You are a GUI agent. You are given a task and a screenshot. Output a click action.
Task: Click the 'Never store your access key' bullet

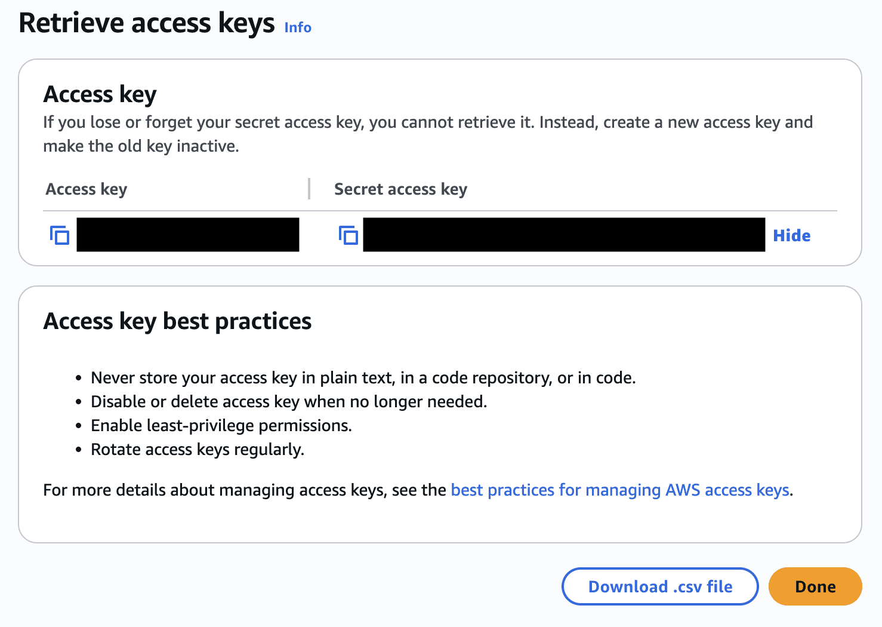click(363, 378)
